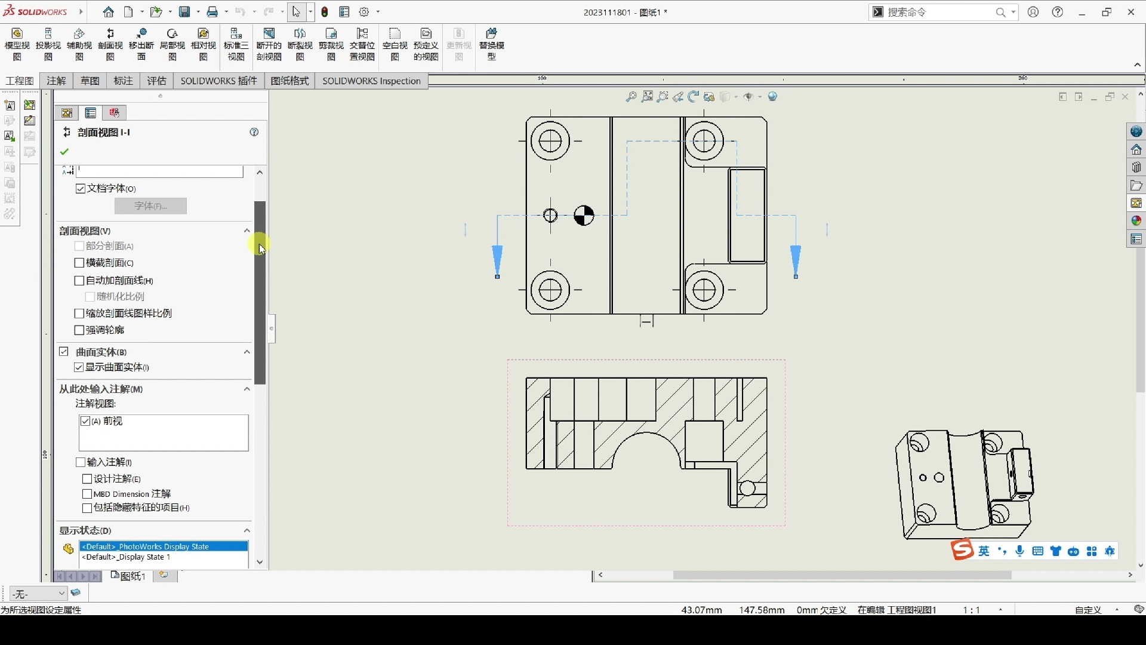
Task: Uncheck the 显示曲面实体 checkbox
Action: click(x=79, y=367)
